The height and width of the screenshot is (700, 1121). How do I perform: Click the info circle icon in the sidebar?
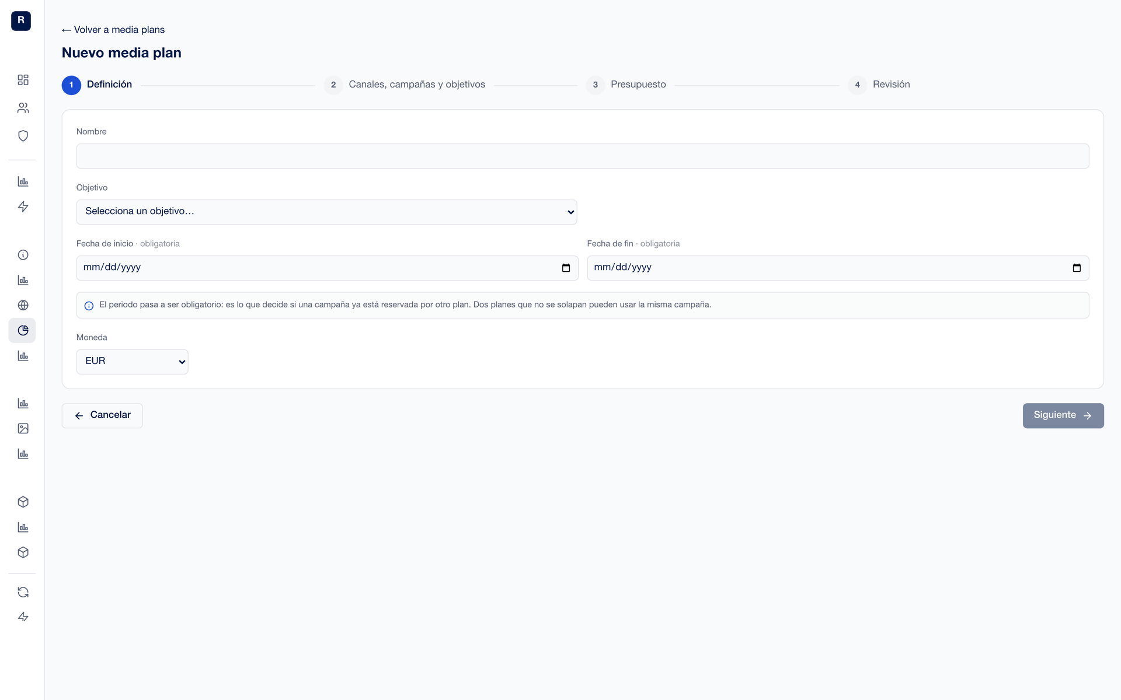(x=23, y=255)
